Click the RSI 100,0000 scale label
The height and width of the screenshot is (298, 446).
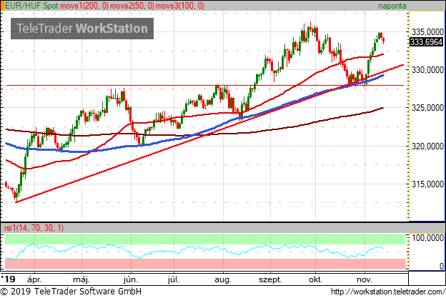point(427,238)
